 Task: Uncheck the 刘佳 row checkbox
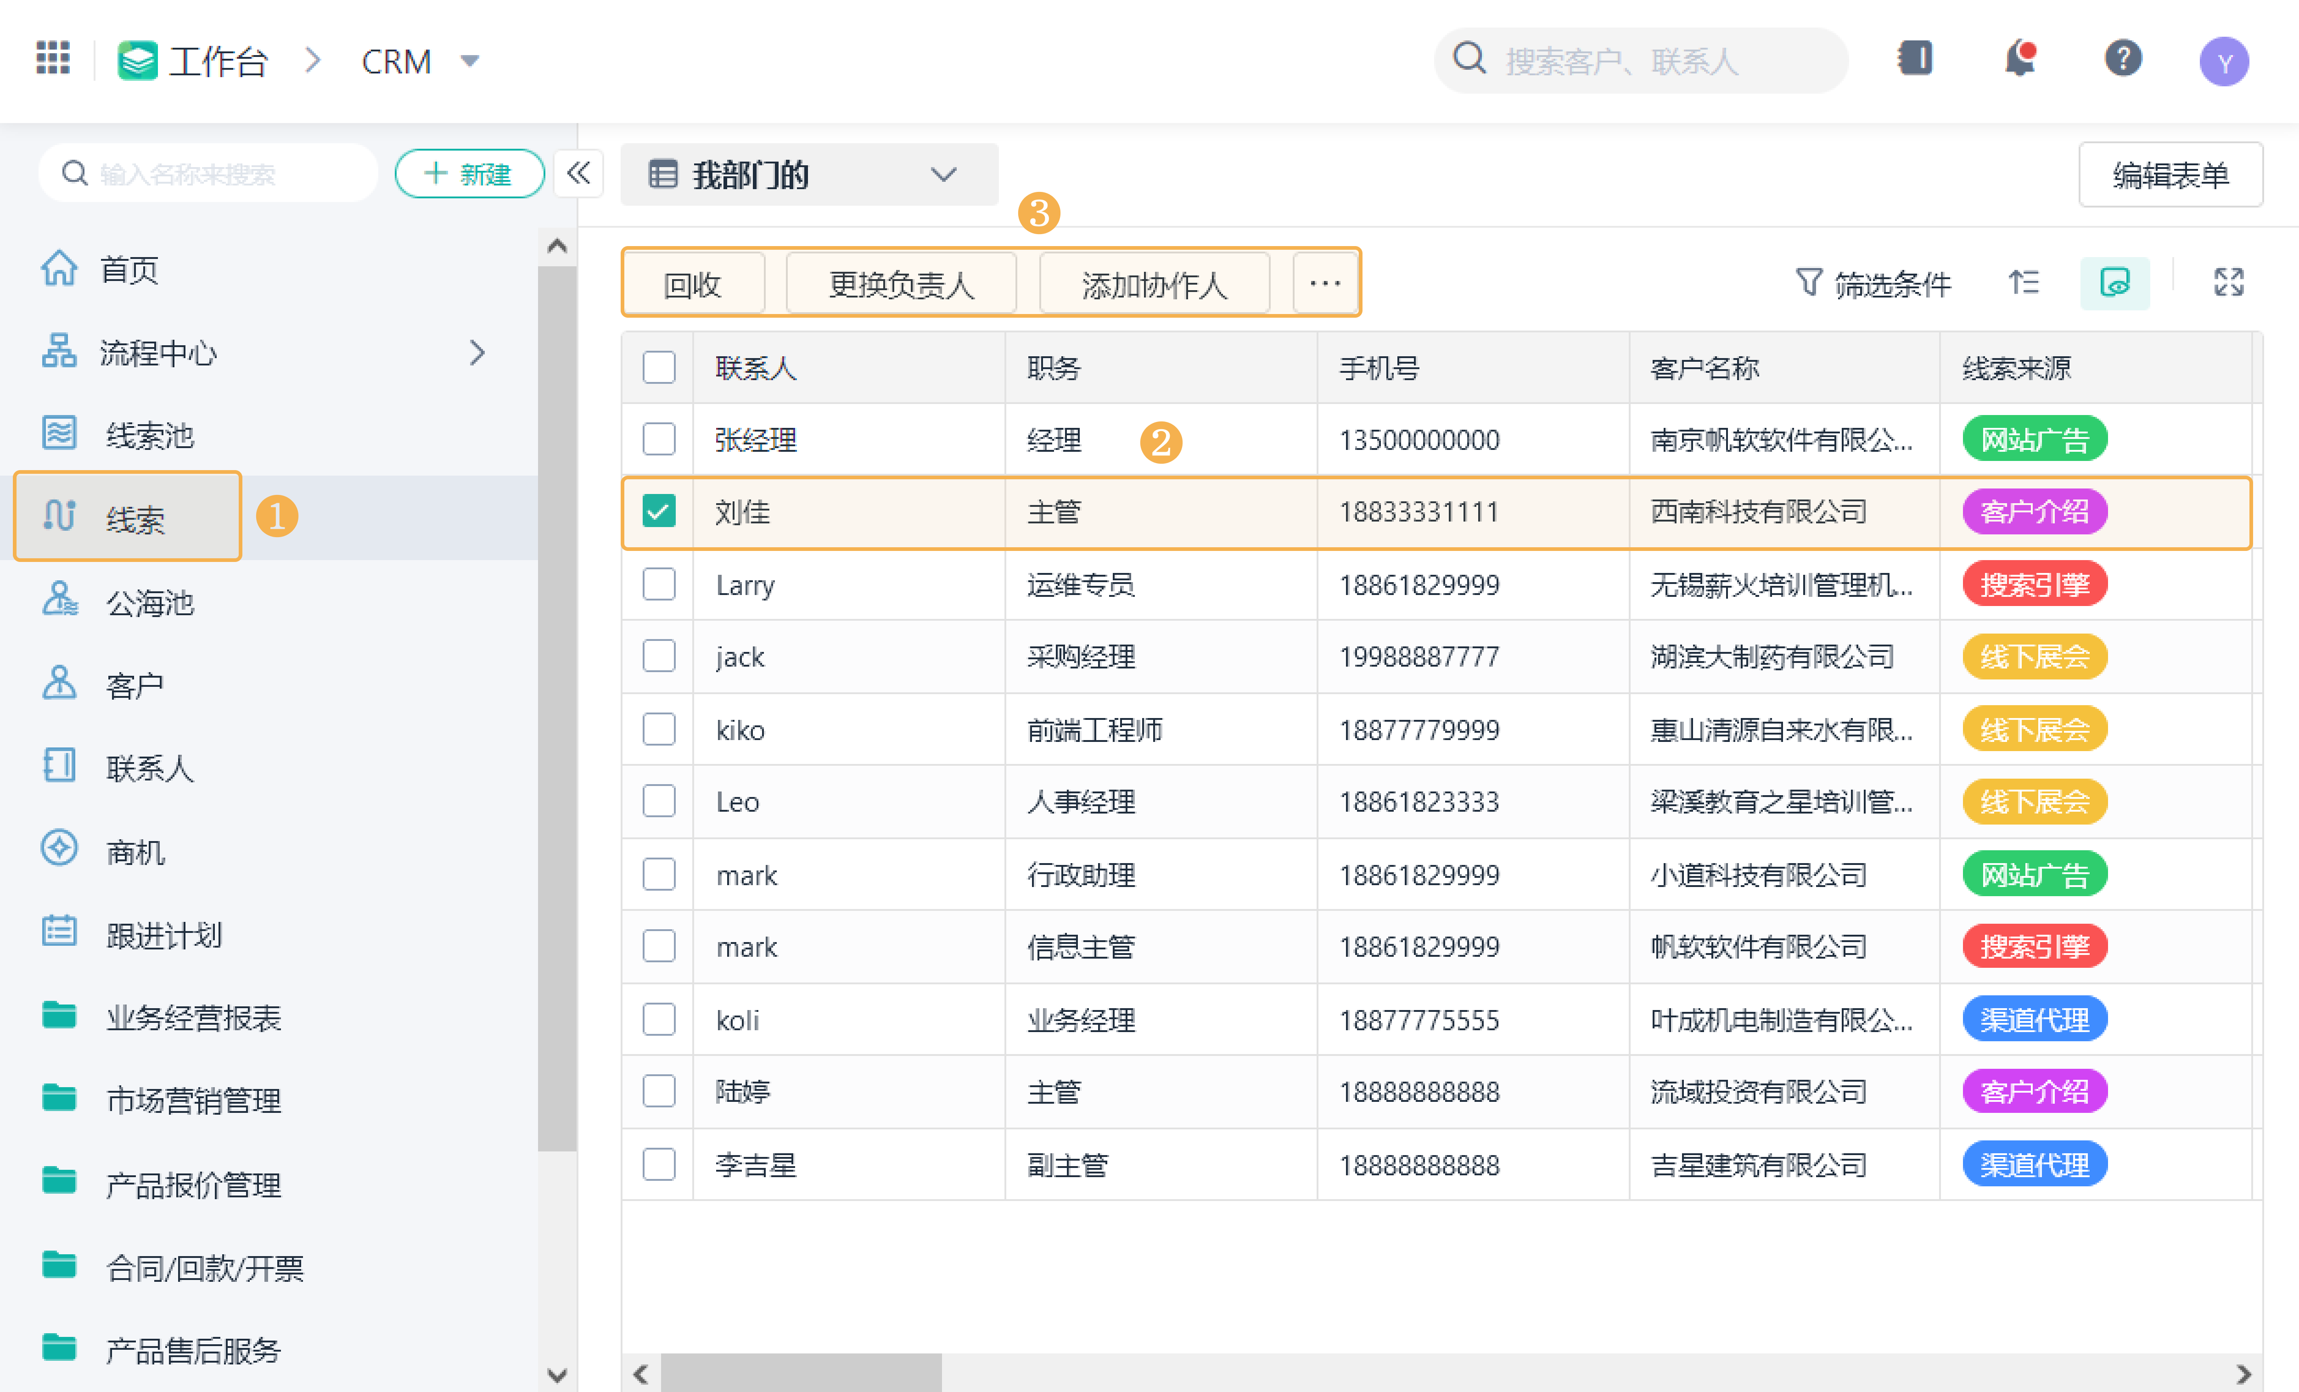[659, 511]
